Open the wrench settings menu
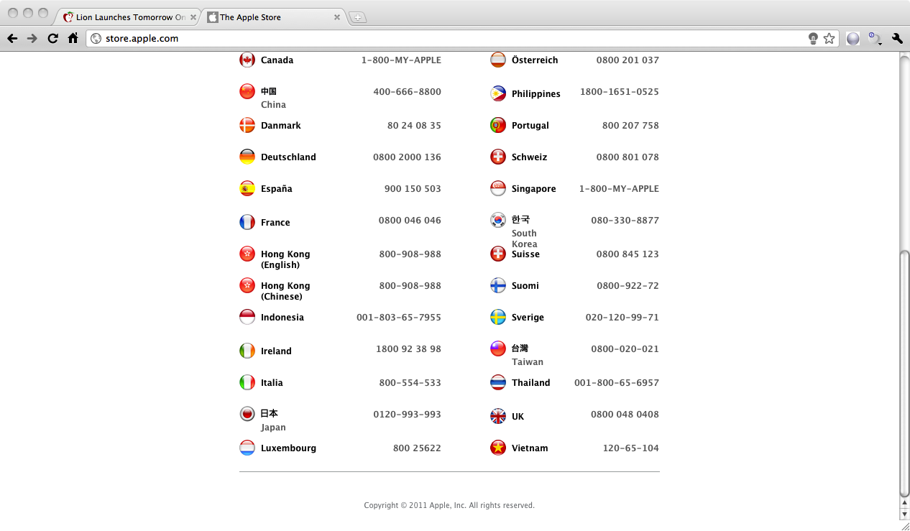Image resolution: width=910 pixels, height=531 pixels. (x=897, y=38)
